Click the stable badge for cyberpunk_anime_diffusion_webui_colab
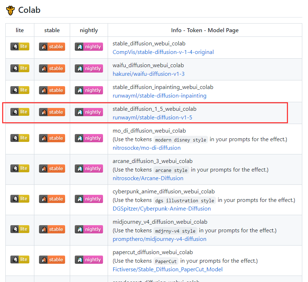The width and height of the screenshot is (308, 282). click(x=52, y=199)
